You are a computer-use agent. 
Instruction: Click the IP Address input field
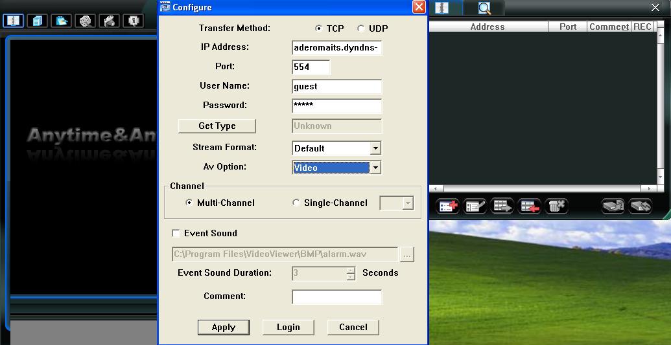pyautogui.click(x=336, y=48)
